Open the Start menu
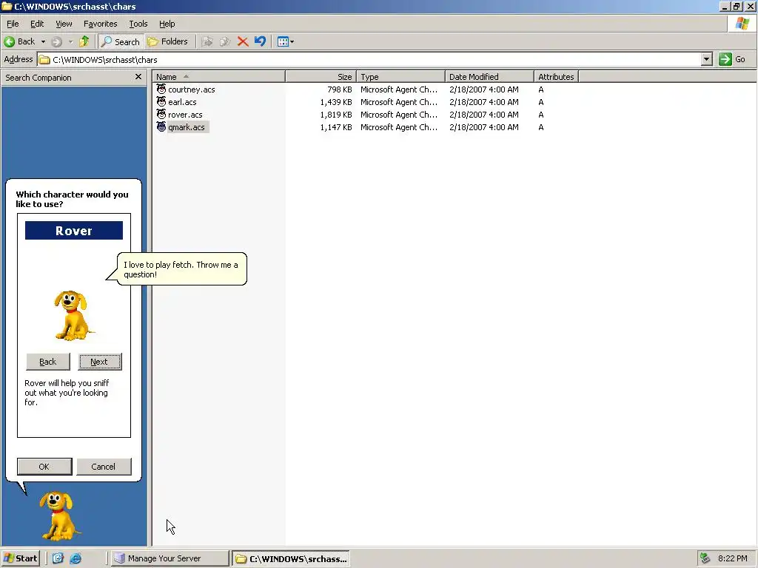The image size is (758, 568). 20,558
